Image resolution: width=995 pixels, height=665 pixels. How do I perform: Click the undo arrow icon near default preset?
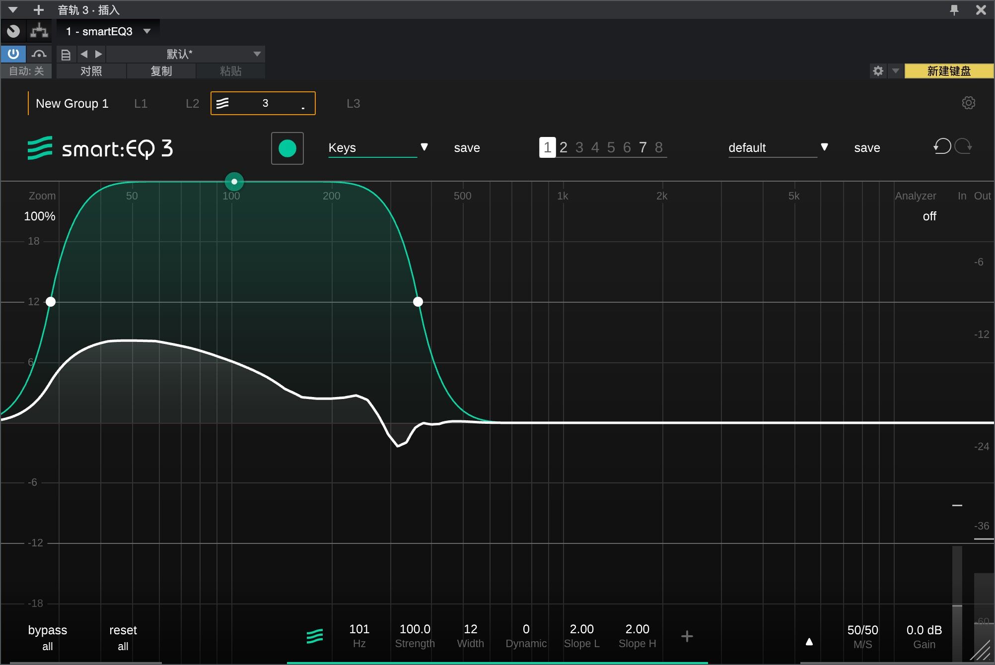point(942,147)
